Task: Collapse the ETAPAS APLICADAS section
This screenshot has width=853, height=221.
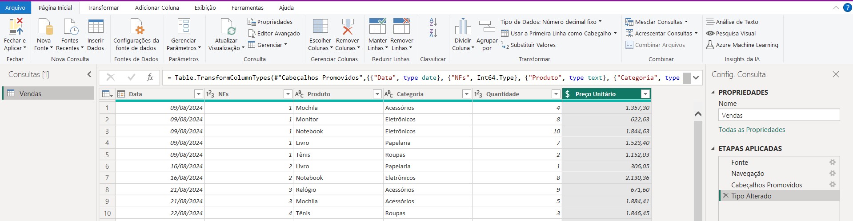Action: (713, 148)
